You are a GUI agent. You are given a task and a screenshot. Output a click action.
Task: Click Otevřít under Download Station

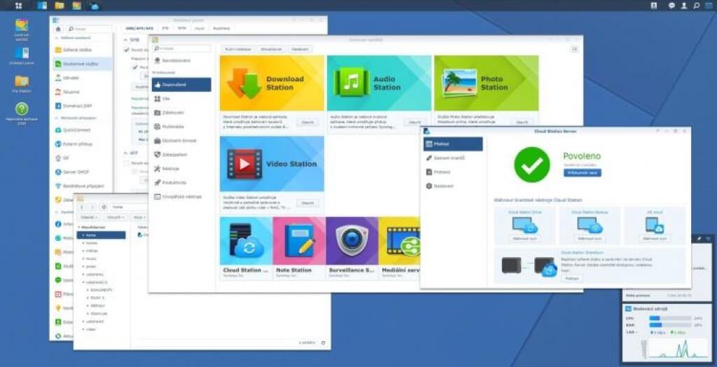[x=307, y=122]
